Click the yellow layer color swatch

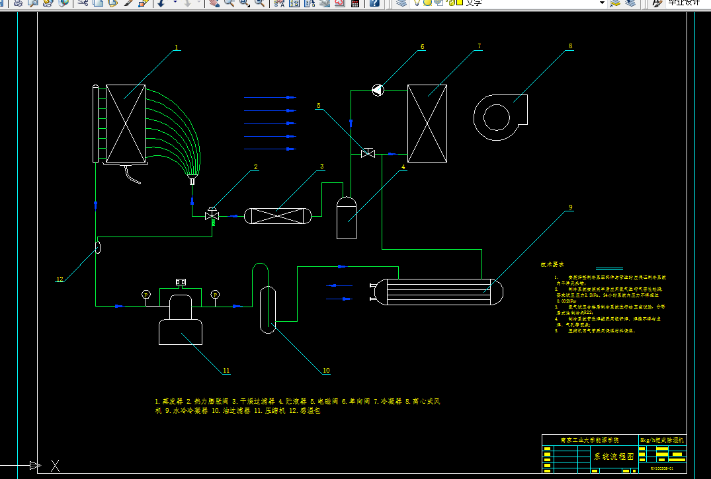click(x=460, y=2)
